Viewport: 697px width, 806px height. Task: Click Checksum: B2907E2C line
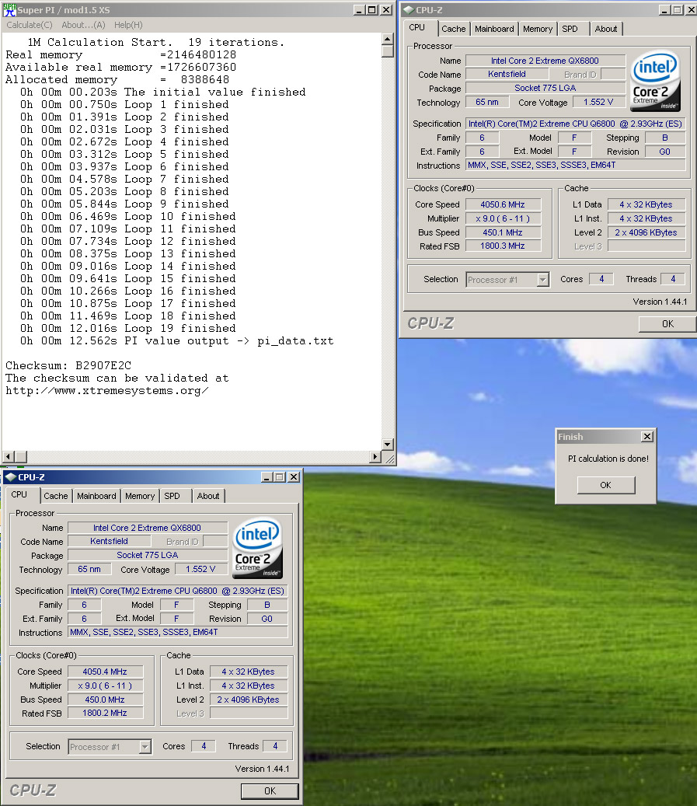tap(68, 365)
